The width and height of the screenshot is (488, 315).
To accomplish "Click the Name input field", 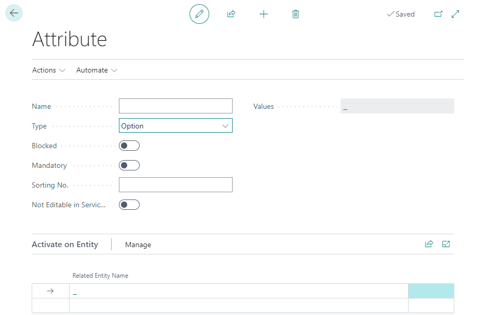I will click(175, 106).
